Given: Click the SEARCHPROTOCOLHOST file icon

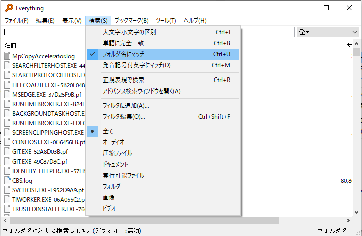Looking at the screenshot, I should (x=7, y=75).
